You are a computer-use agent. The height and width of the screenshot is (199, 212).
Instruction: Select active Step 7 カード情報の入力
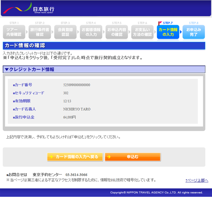pos(168,32)
